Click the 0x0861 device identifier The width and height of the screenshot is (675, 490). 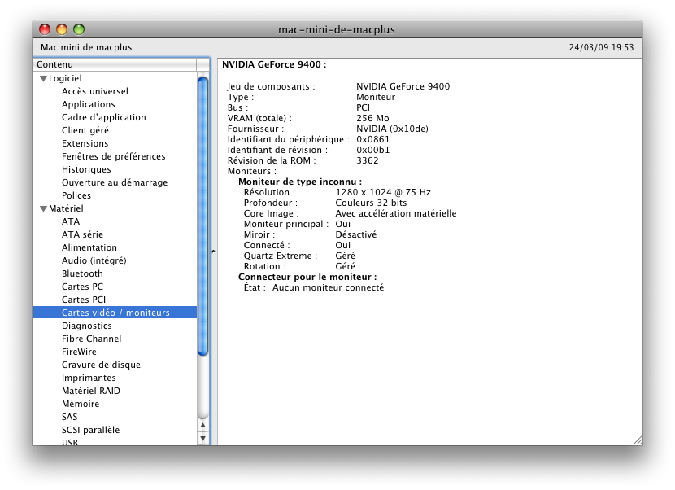(372, 139)
